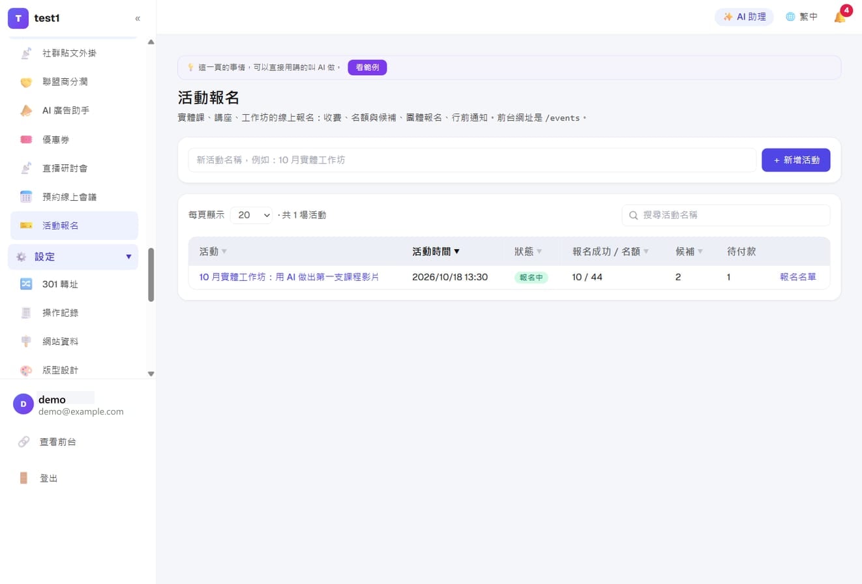Open the 報名名單 link

coord(798,277)
